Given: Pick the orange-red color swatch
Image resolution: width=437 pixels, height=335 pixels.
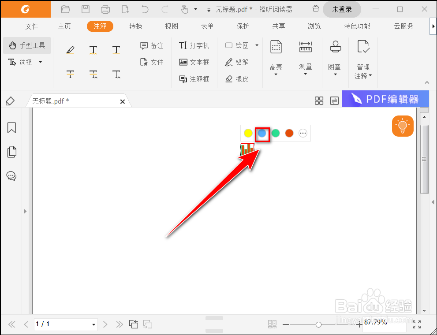Looking at the screenshot, I should [x=289, y=133].
